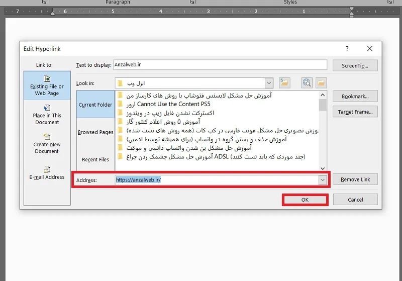Click Browse for File folder icon
The image size is (402, 281).
[321, 83]
